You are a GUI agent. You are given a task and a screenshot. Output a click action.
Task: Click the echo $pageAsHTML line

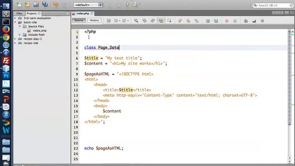pos(104,148)
